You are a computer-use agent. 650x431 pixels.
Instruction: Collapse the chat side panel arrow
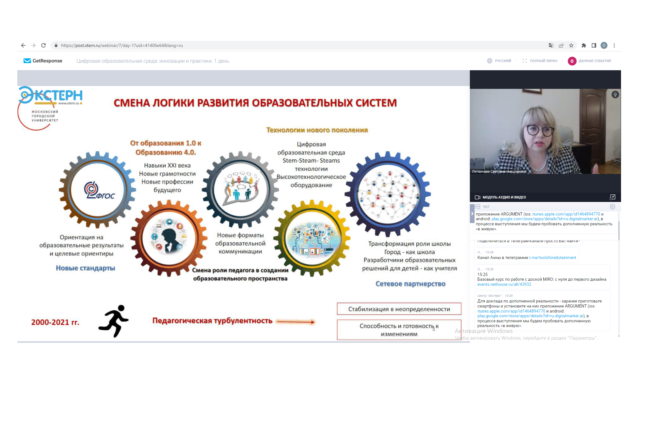click(472, 214)
